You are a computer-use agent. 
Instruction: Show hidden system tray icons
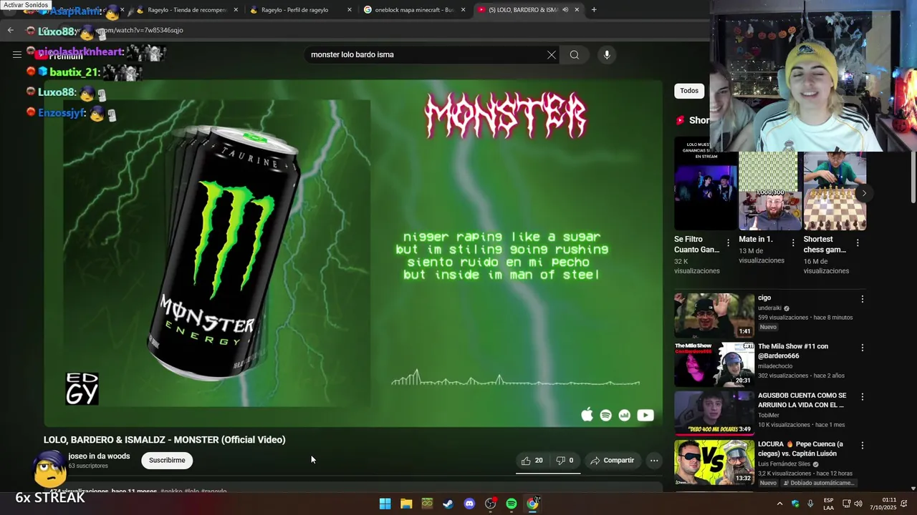(779, 504)
